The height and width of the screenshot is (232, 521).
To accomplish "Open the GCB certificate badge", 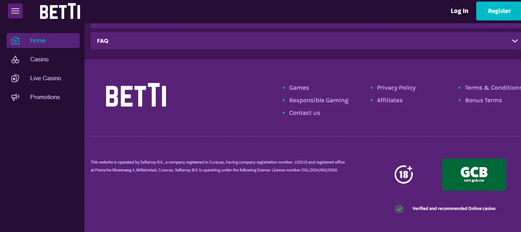I will (x=474, y=175).
